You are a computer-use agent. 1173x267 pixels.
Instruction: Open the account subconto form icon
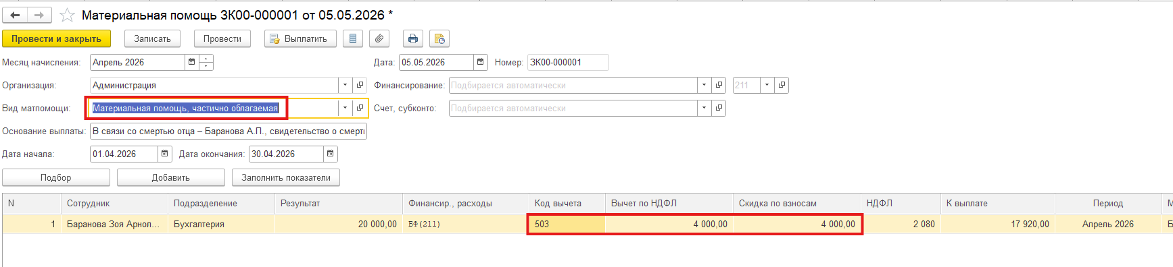pyautogui.click(x=719, y=108)
